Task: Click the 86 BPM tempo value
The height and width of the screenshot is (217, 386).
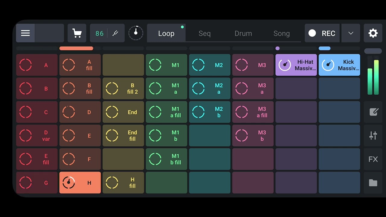Action: coord(99,33)
